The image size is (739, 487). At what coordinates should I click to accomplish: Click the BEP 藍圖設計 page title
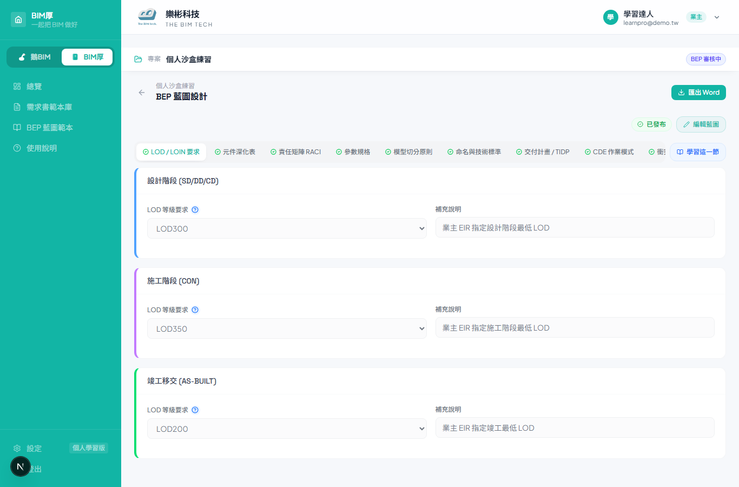[182, 96]
